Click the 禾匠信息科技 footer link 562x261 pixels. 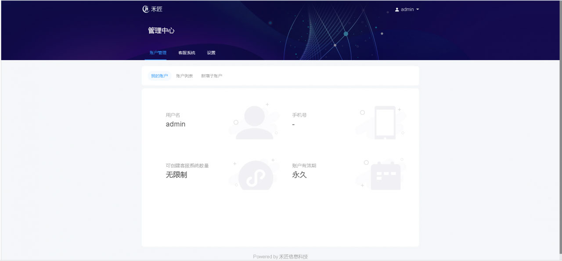293,257
